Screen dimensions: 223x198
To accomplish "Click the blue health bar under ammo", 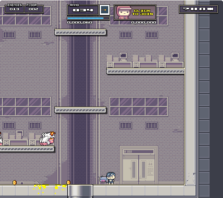I will [88, 18].
